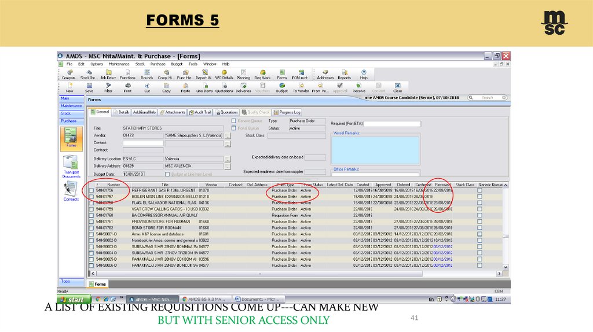
Task: Open the File menu
Action: 69,64
